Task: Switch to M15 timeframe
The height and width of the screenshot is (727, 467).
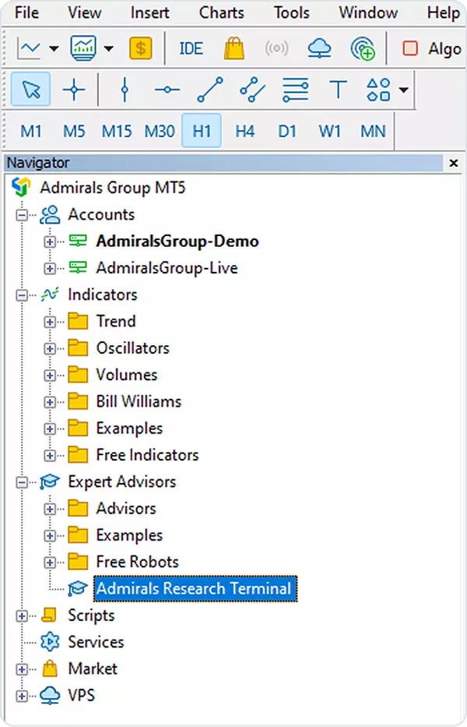Action: [117, 131]
